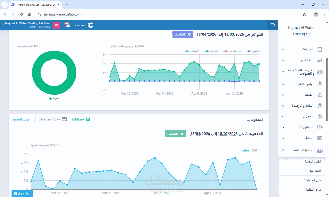This screenshot has width=329, height=197.
Task: Click the لديك سؤال help button
Action: 22,194
